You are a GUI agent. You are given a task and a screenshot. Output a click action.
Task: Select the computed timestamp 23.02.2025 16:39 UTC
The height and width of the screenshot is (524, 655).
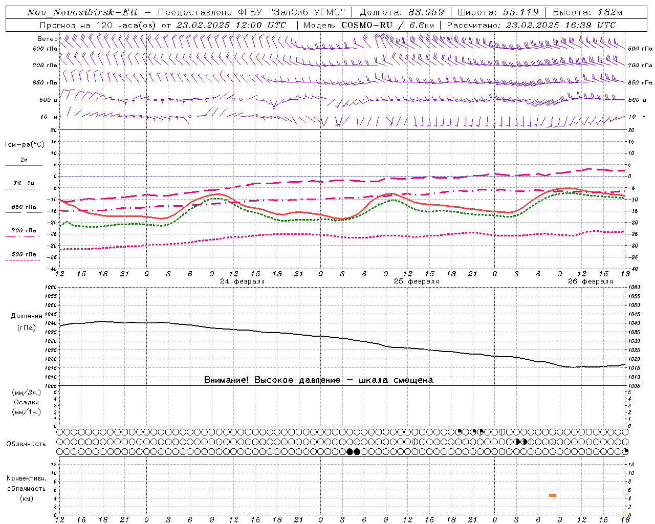pyautogui.click(x=560, y=25)
